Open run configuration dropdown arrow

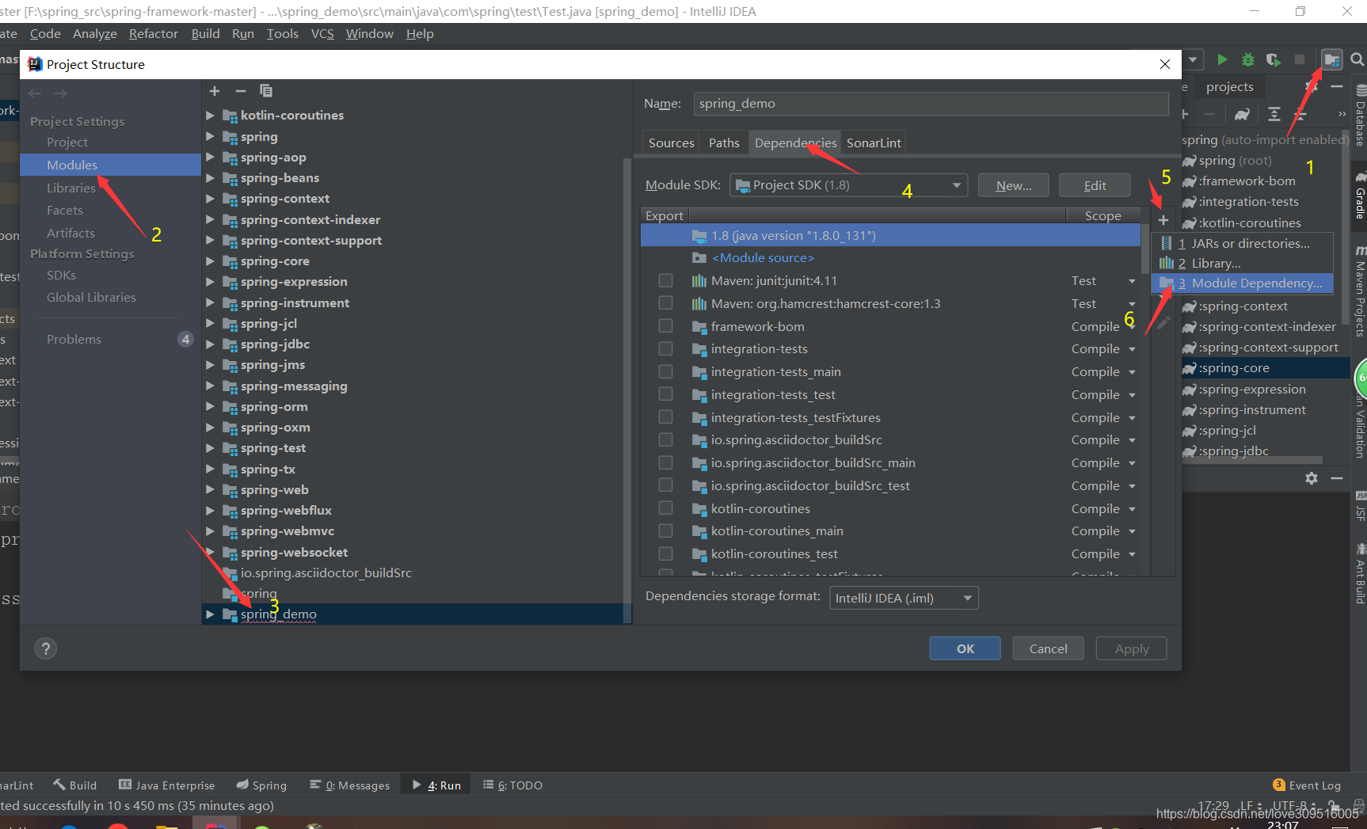pos(1193,59)
